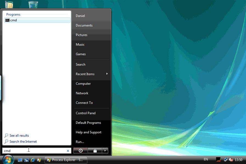Expand the Recent Items submenu

pos(85,74)
